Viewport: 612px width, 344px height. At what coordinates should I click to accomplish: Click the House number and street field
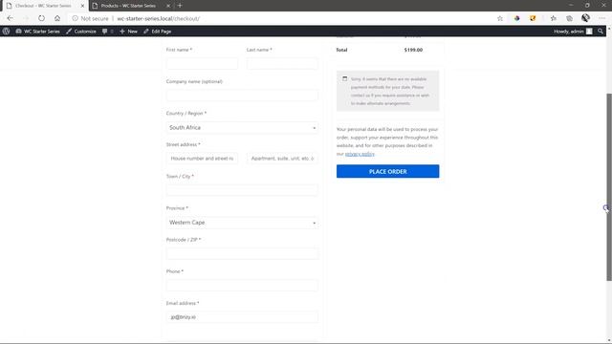tap(202, 159)
